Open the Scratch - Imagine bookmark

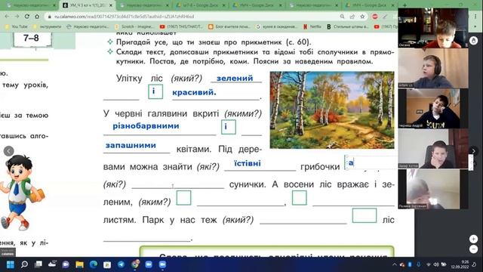click(134, 27)
